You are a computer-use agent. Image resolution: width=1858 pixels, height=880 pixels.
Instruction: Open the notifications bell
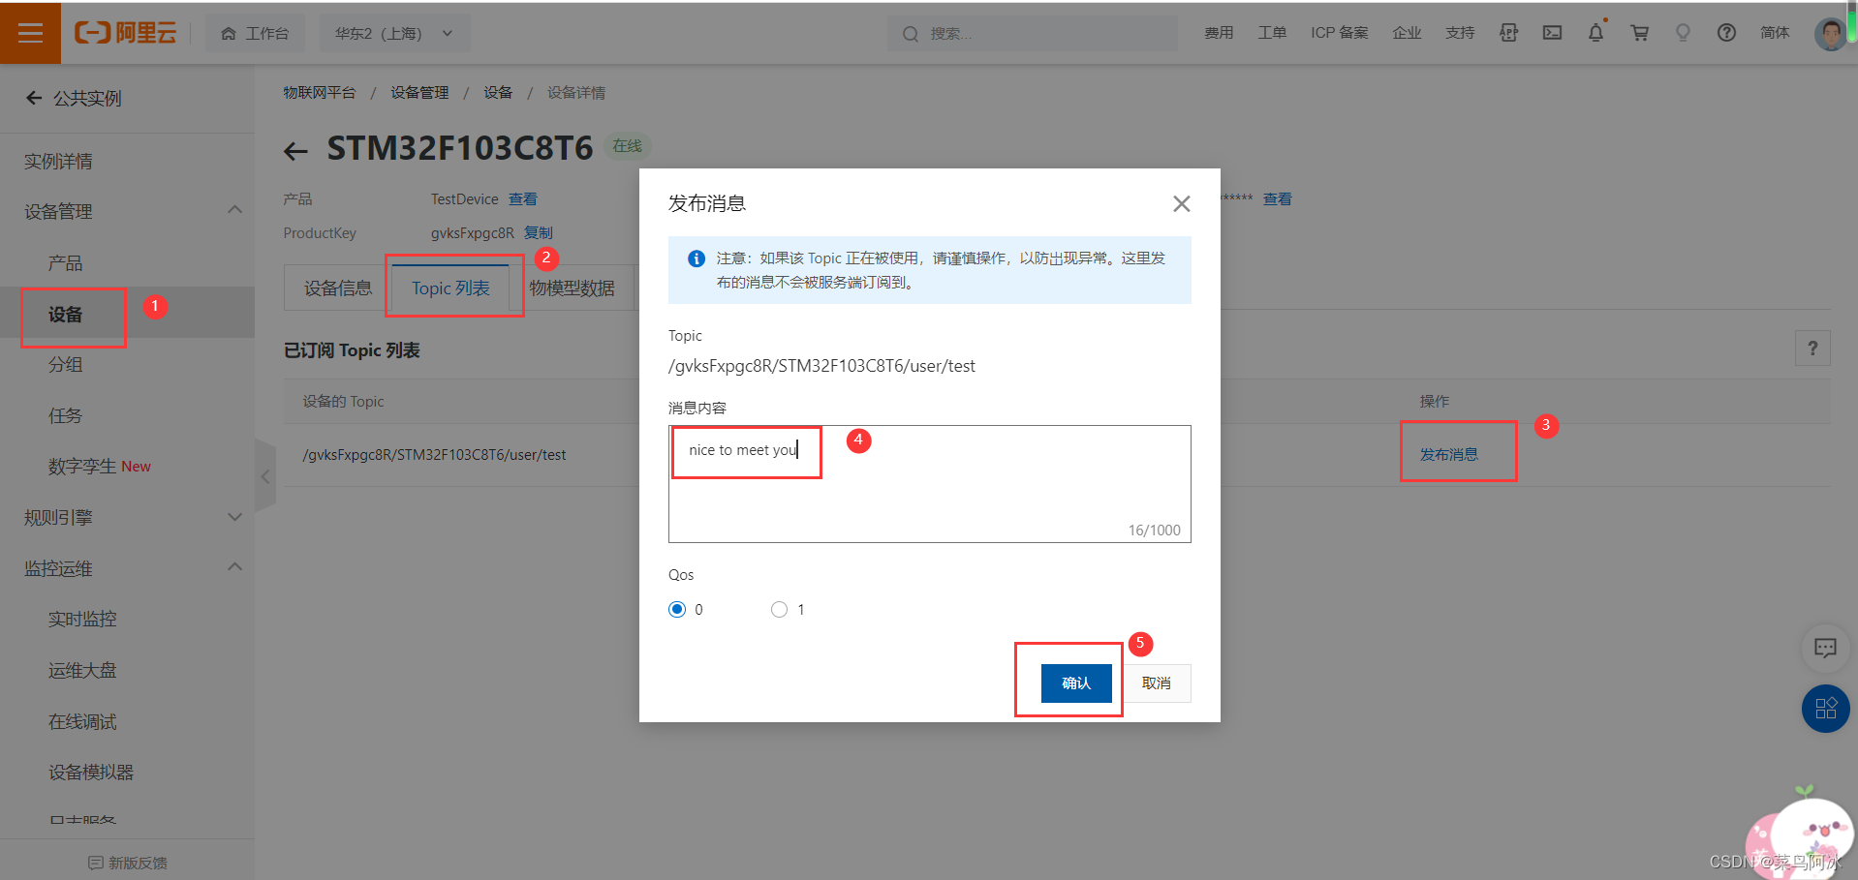point(1595,32)
